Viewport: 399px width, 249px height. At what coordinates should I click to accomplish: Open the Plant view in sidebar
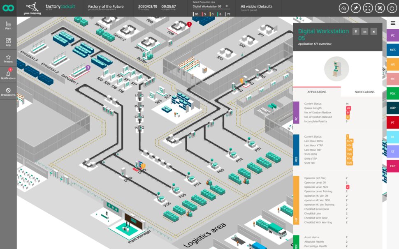click(x=8, y=25)
